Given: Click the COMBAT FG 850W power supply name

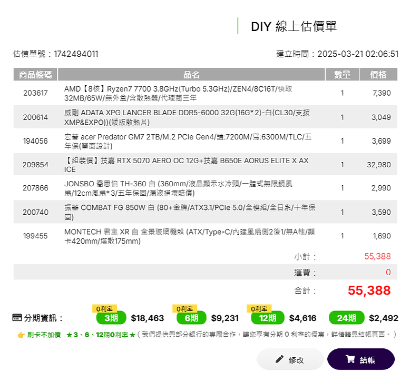Looking at the screenshot, I should click(190, 212).
